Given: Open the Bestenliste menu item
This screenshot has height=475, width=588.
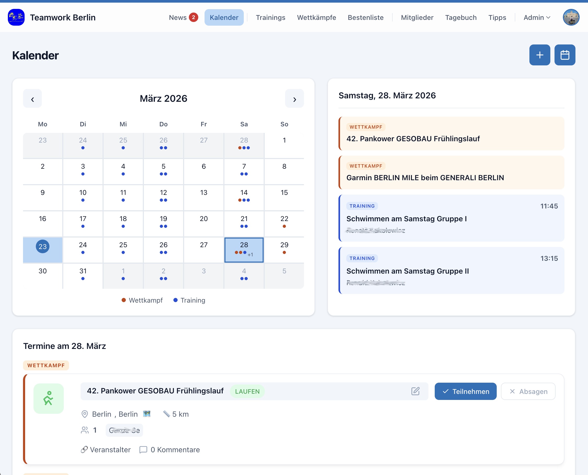Looking at the screenshot, I should [x=365, y=18].
